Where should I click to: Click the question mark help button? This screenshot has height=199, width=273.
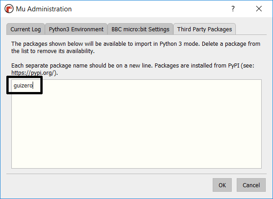click(x=233, y=9)
